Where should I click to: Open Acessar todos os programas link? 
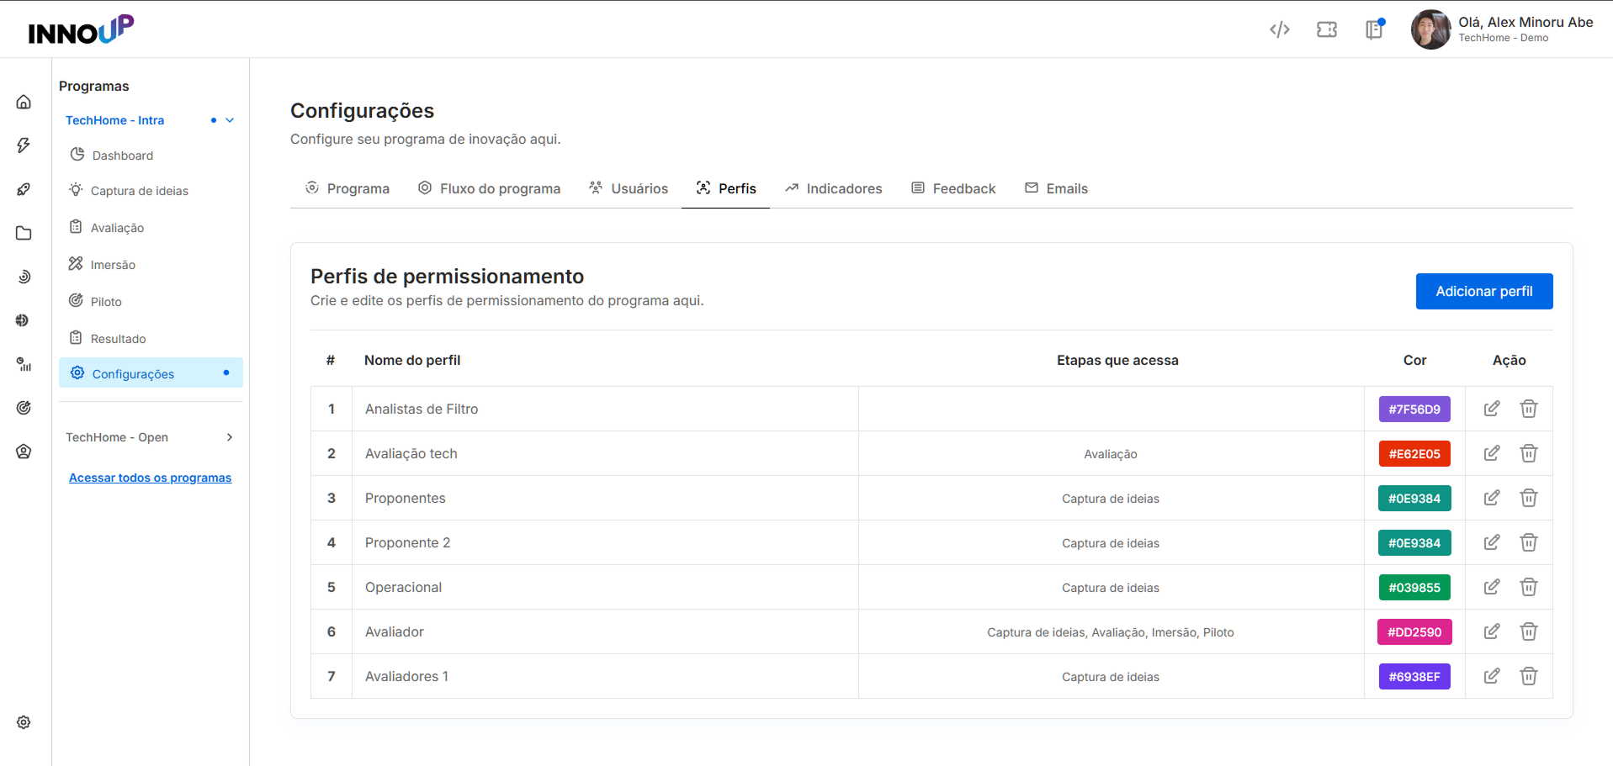150,478
